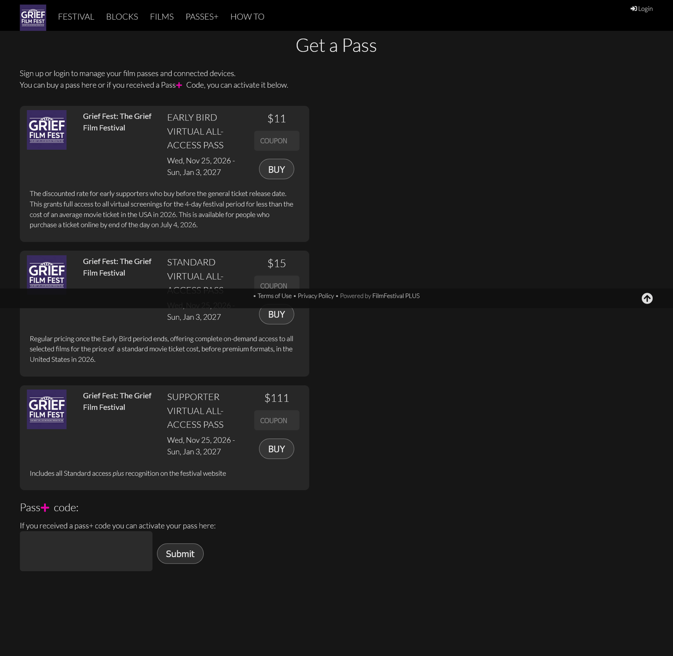Open the FESTIVAL menu item

coord(76,17)
